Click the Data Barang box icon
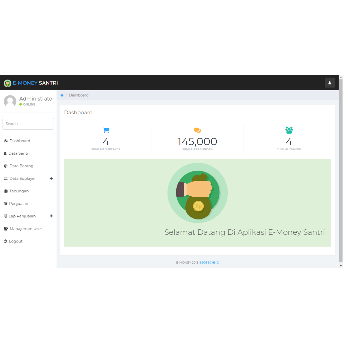 (6, 166)
